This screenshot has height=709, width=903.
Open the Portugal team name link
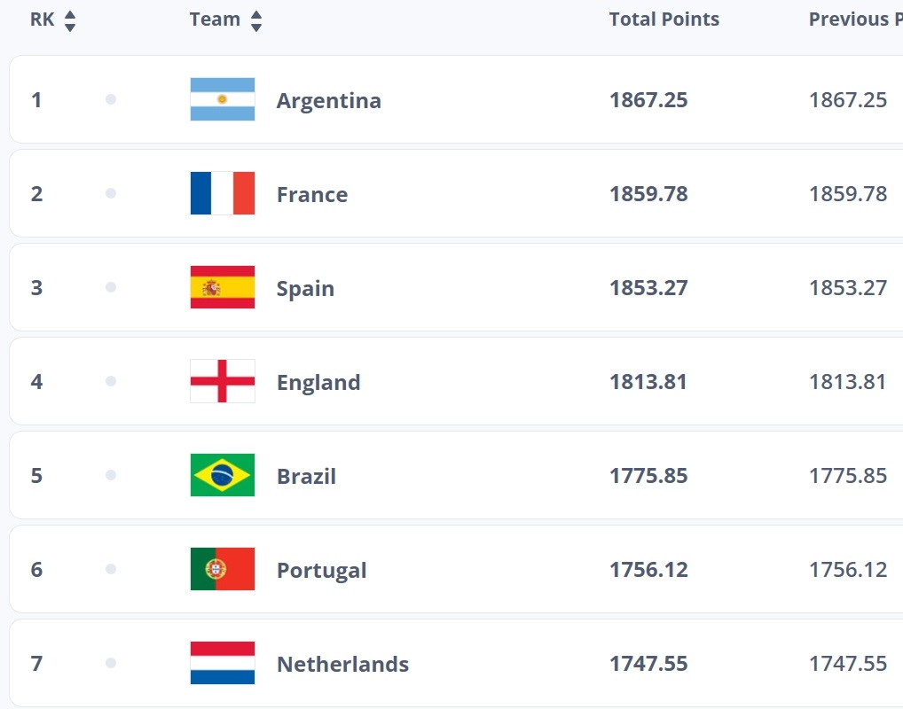321,571
